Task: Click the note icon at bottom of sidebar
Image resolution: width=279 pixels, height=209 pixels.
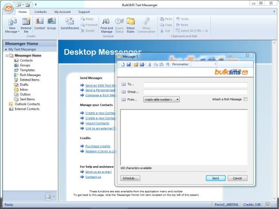Action: tap(48, 197)
